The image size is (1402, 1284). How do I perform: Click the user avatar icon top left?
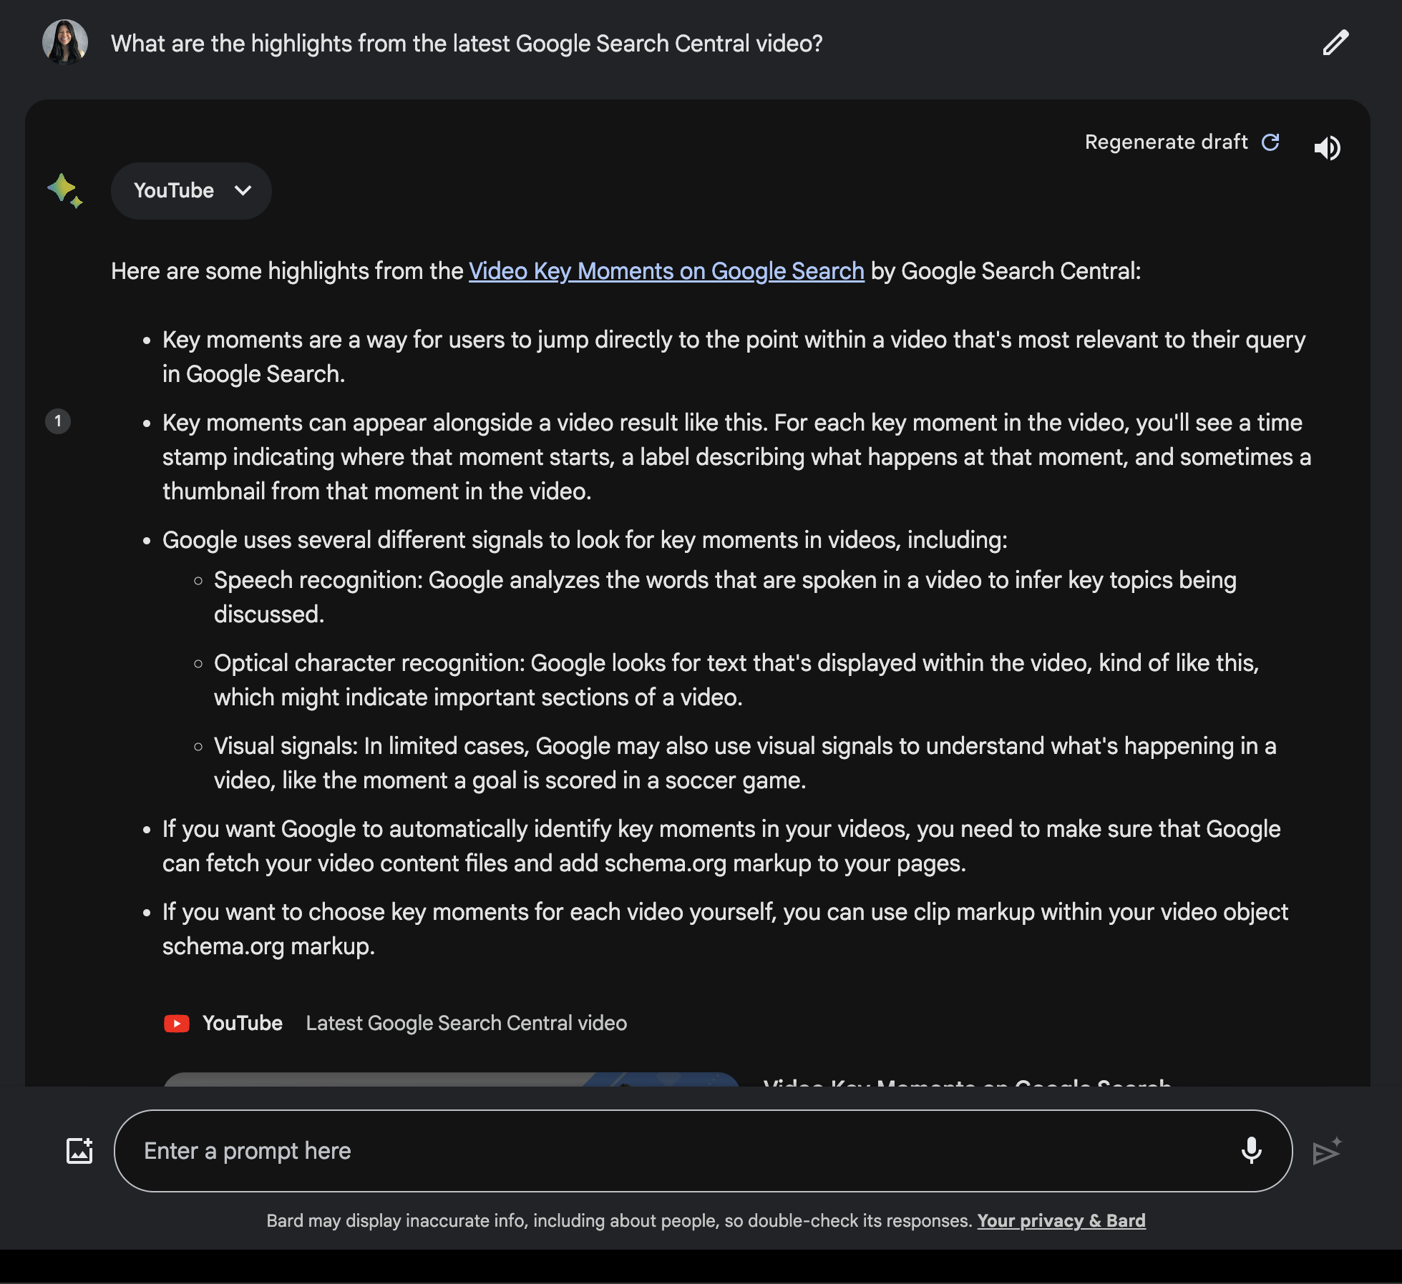tap(64, 41)
